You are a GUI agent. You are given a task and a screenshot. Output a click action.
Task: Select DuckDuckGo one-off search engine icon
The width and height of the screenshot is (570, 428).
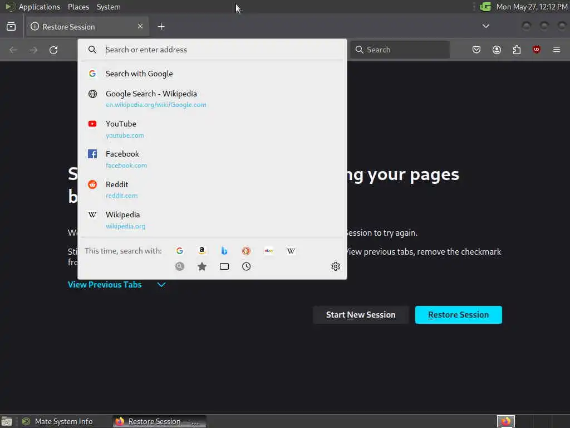(247, 251)
